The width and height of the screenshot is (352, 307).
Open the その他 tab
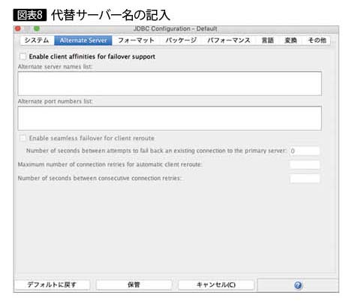317,41
